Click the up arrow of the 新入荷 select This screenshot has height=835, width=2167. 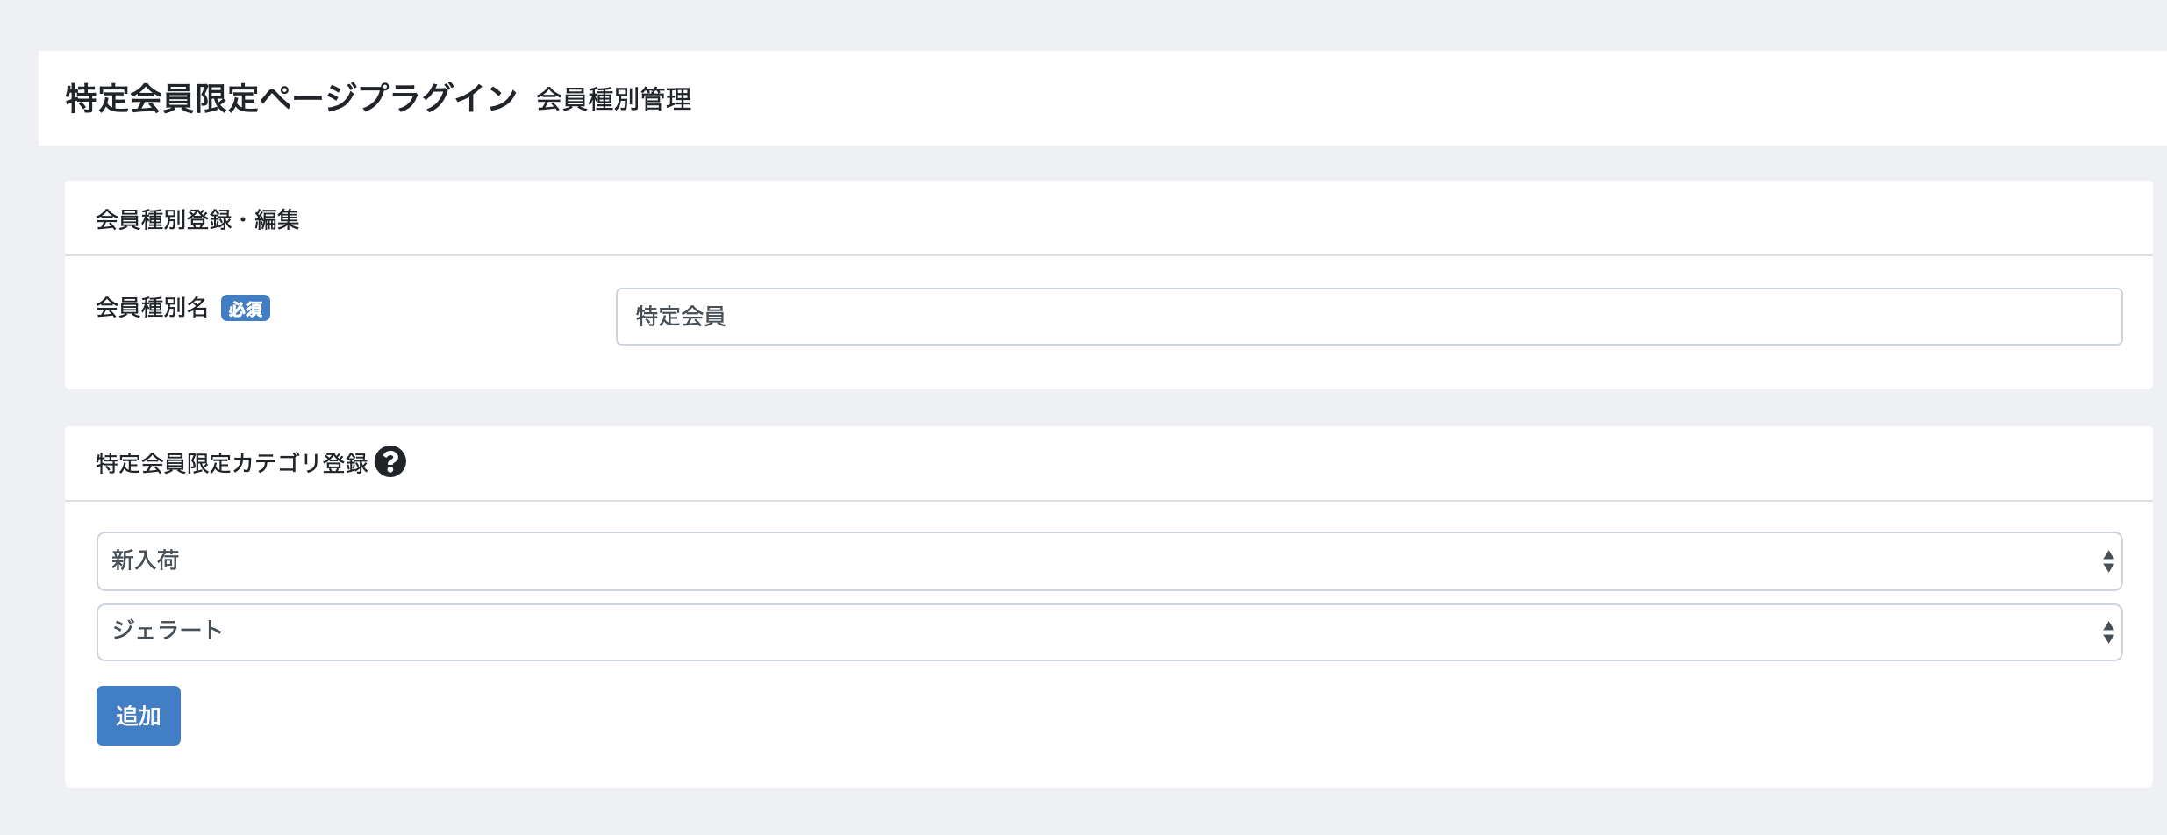coord(2108,555)
